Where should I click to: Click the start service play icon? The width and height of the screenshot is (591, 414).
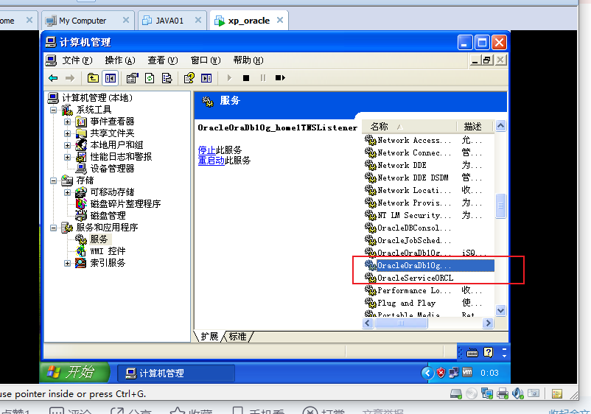[228, 78]
